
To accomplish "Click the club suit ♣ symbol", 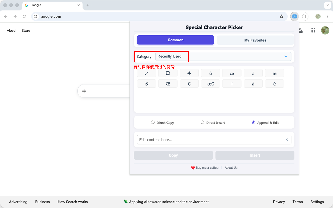I will click(x=189, y=73).
